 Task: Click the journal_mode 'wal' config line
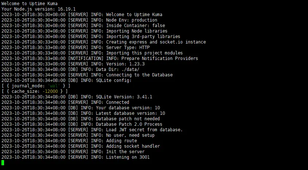click(x=36, y=86)
